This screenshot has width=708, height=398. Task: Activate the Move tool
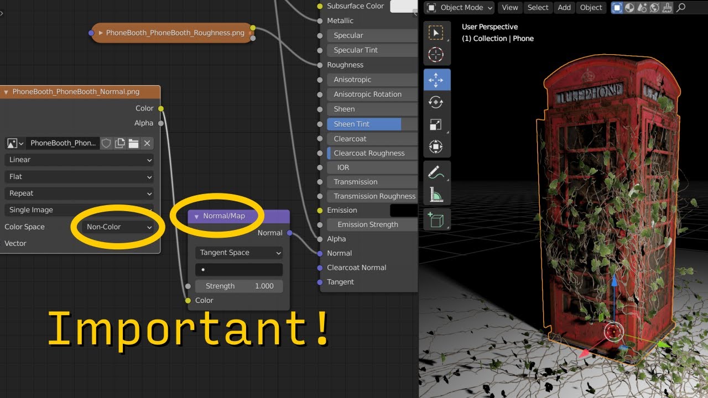click(436, 80)
